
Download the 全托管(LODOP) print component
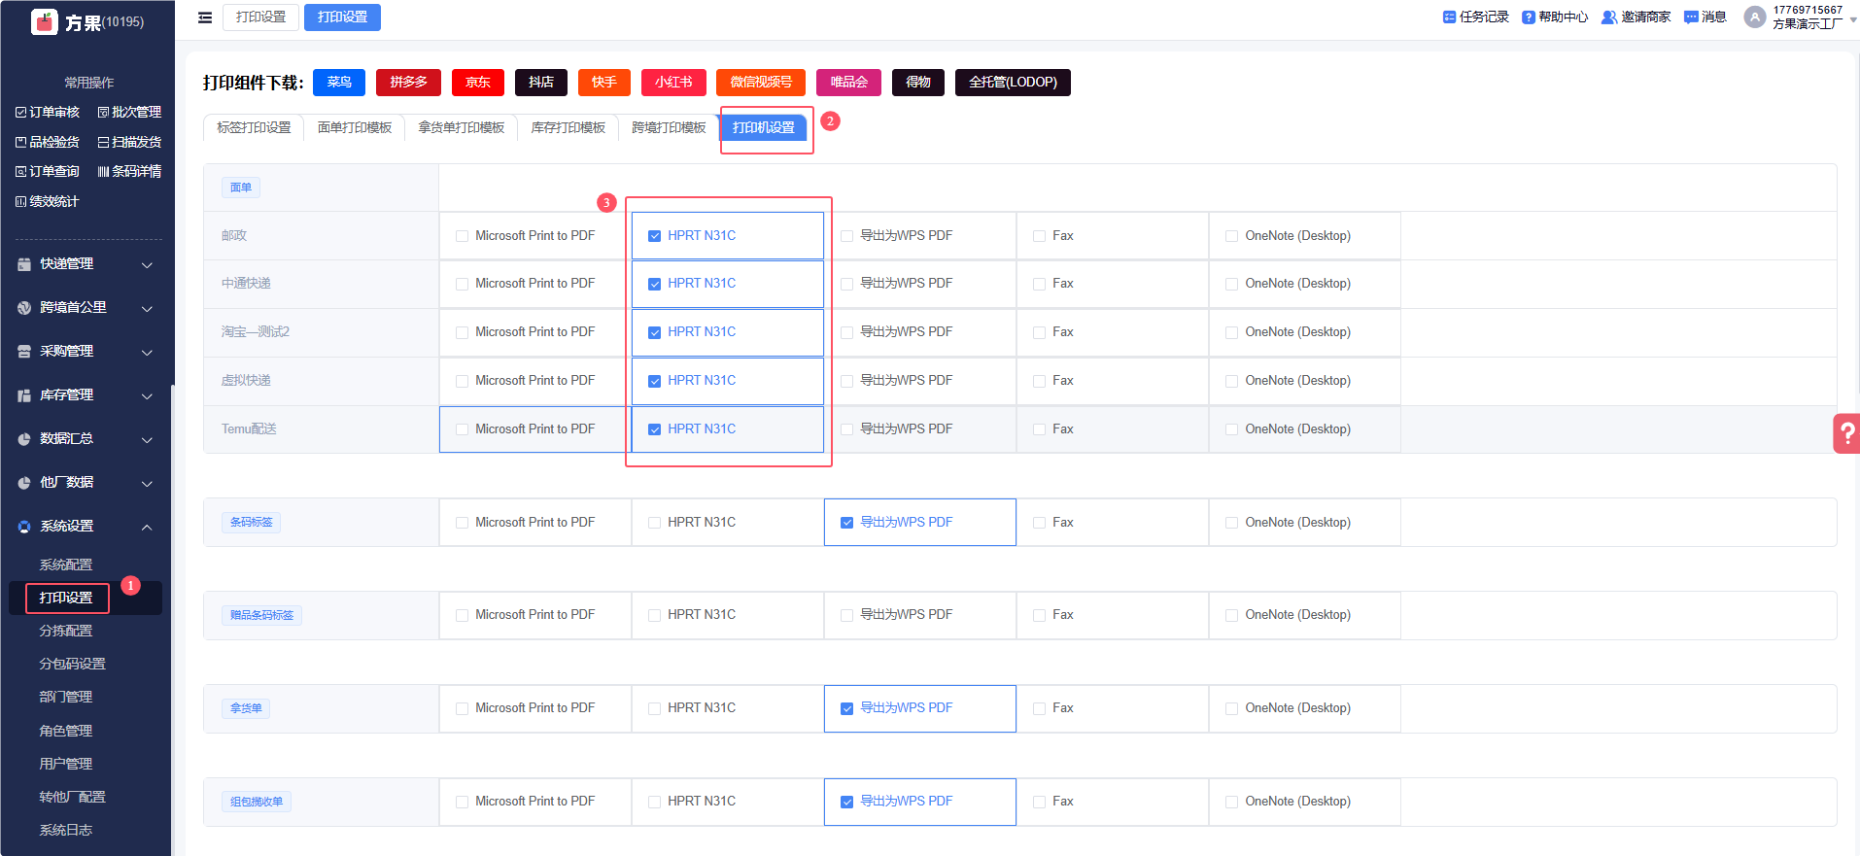(x=1013, y=83)
